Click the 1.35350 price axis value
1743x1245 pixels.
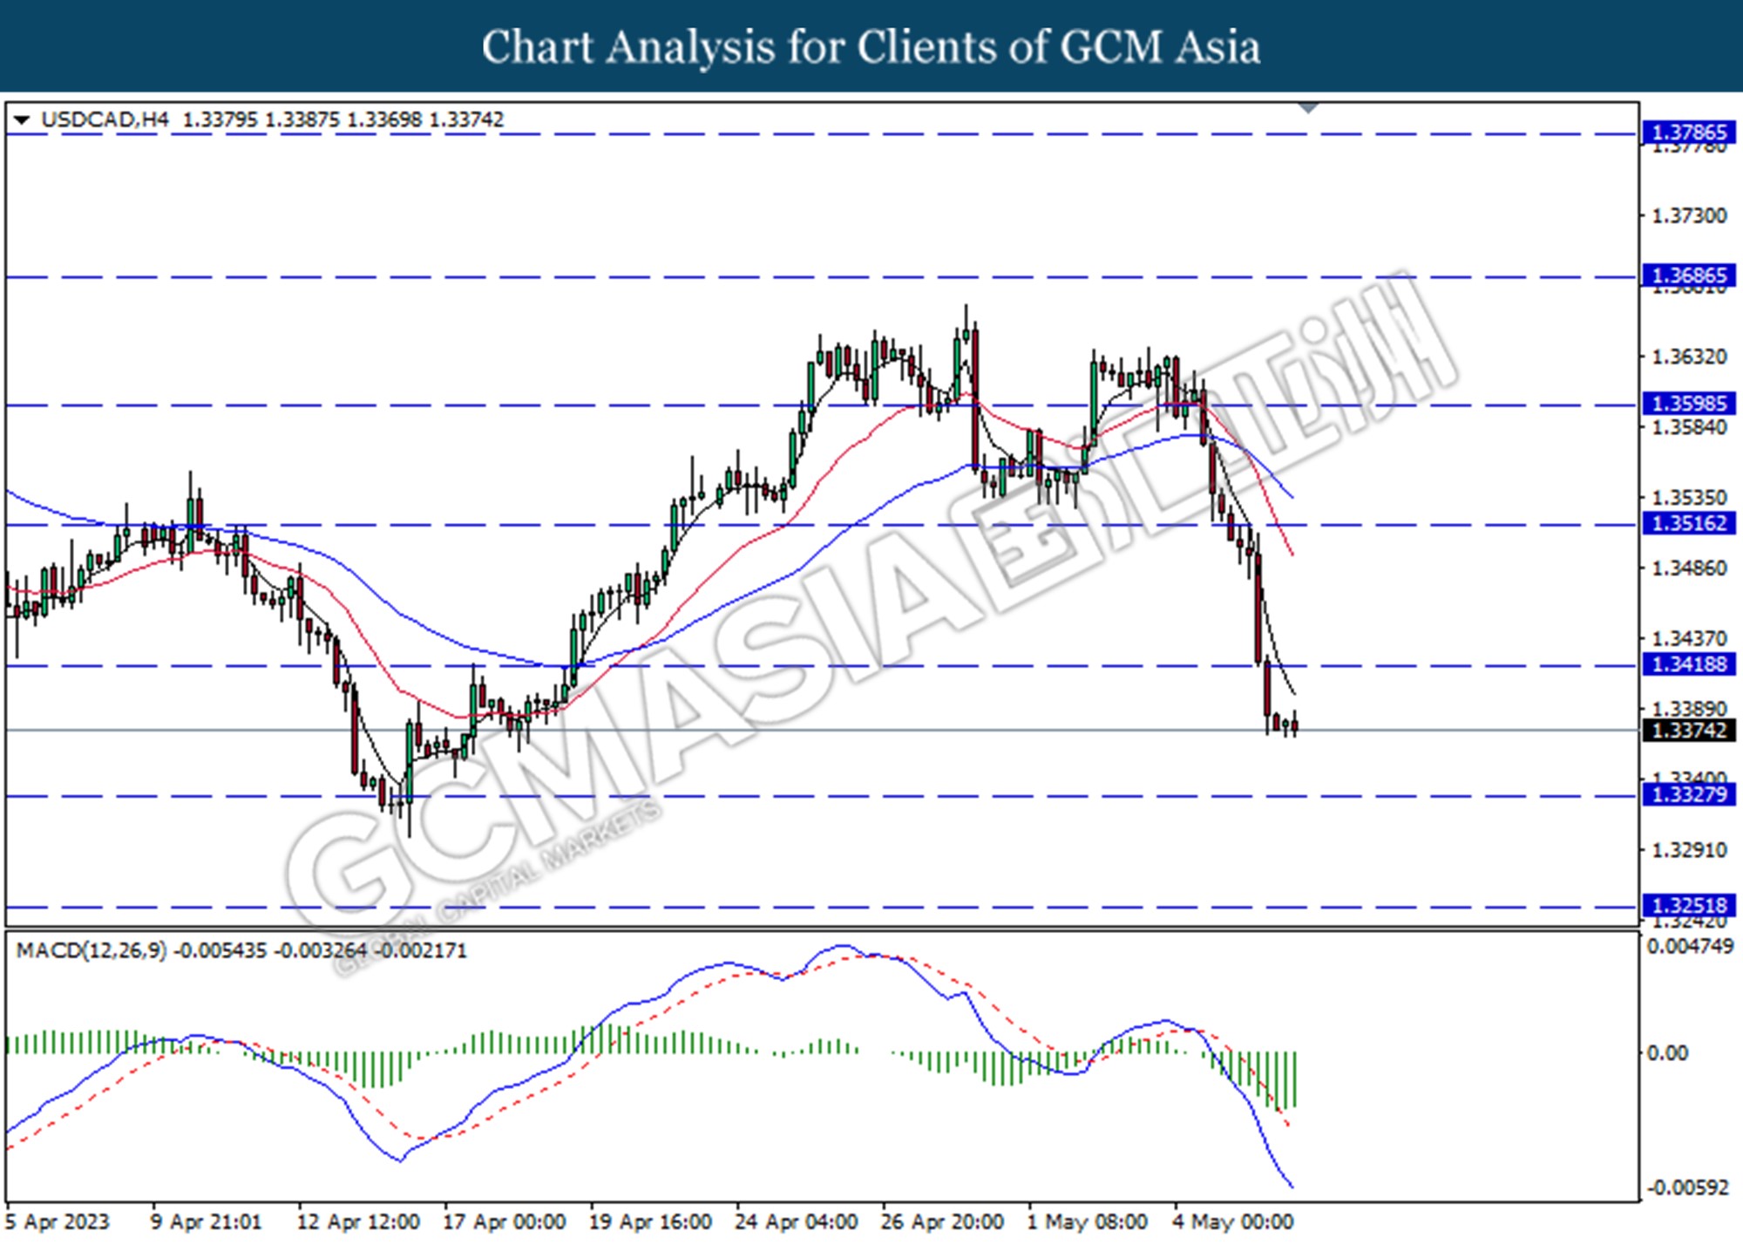coord(1689,498)
